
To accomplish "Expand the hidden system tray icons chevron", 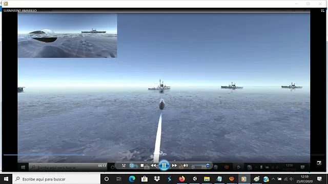I will [273, 179].
